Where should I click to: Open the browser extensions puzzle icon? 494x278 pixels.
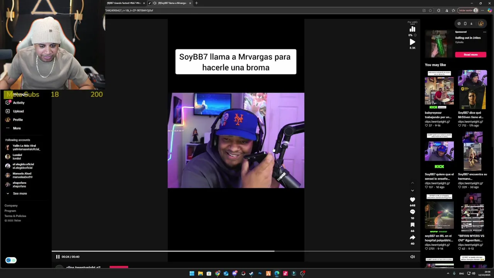coord(439,10)
